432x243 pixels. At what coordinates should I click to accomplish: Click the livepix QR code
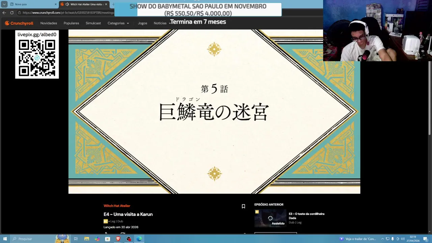click(37, 58)
